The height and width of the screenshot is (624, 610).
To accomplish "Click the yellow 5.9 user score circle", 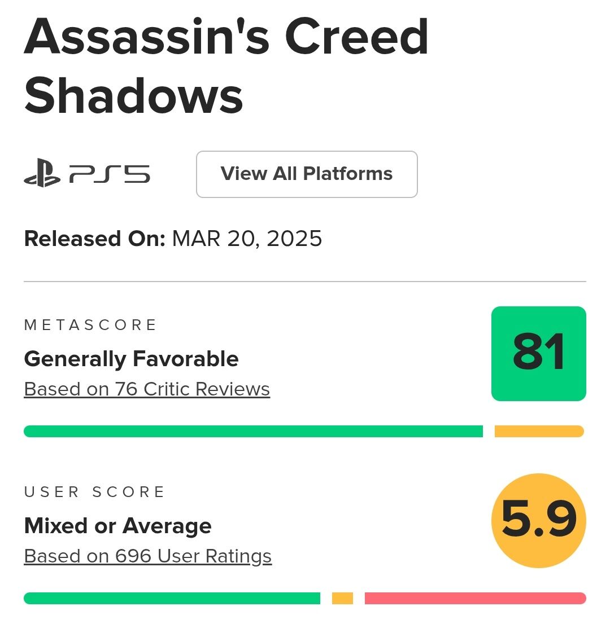I will pyautogui.click(x=538, y=521).
